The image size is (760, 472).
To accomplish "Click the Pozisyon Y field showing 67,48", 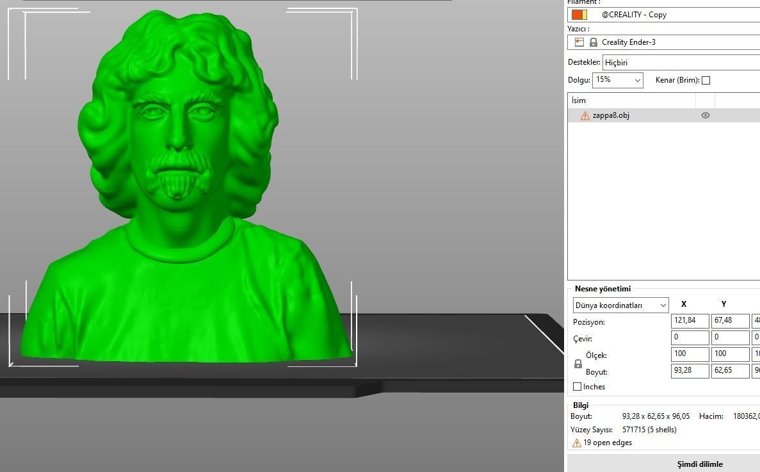I will pyautogui.click(x=730, y=321).
